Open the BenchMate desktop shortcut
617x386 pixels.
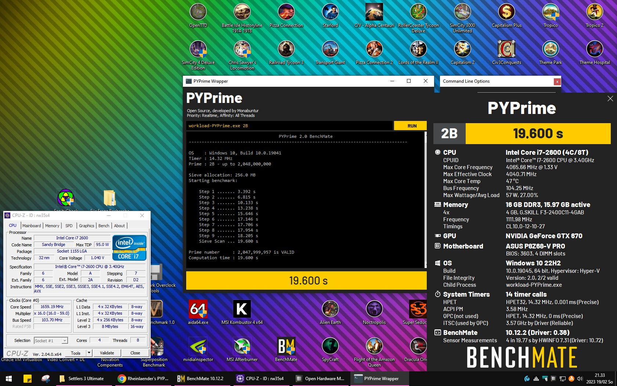[x=286, y=350]
